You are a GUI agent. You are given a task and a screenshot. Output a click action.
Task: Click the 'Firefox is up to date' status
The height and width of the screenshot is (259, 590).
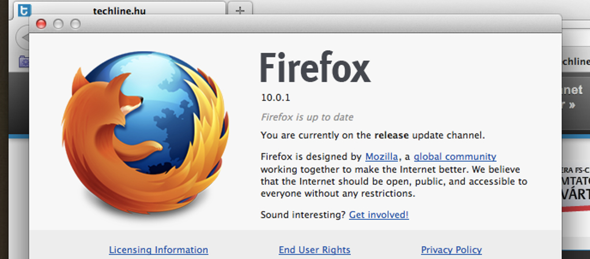[307, 117]
